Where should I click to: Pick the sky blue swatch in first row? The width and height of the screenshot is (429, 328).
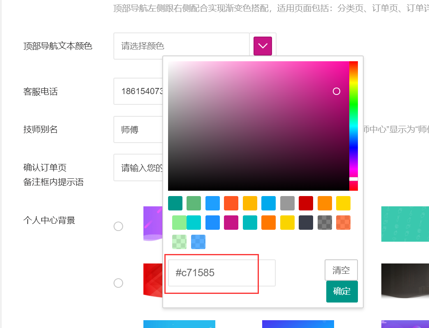pyautogui.click(x=268, y=203)
